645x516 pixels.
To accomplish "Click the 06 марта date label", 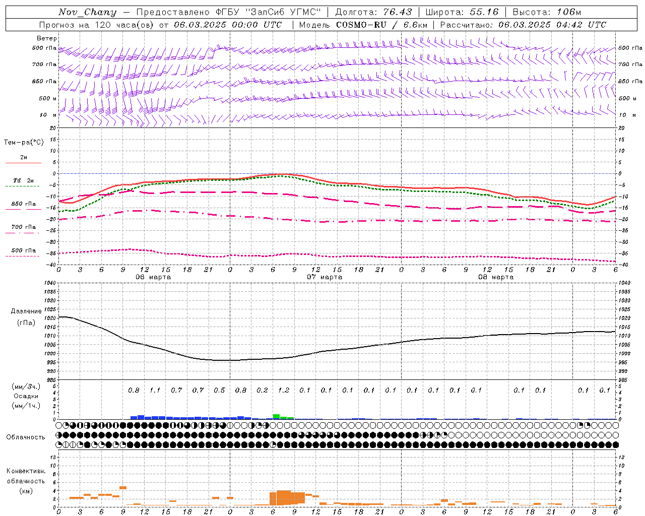I will [x=153, y=277].
